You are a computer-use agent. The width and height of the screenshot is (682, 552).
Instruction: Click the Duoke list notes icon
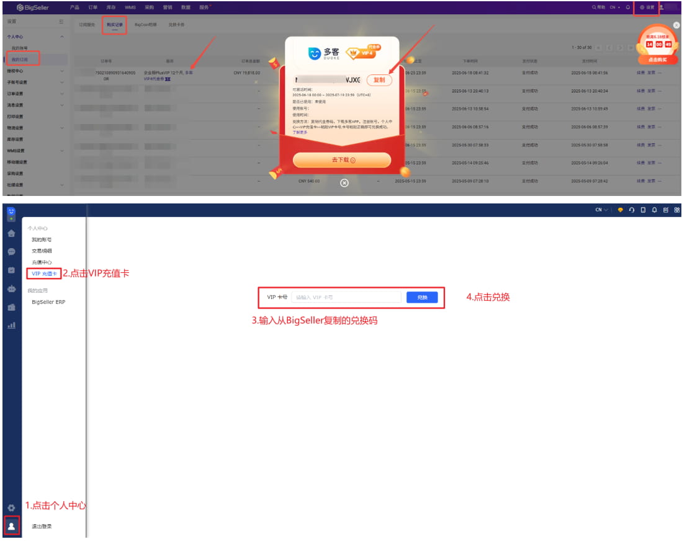[665, 210]
